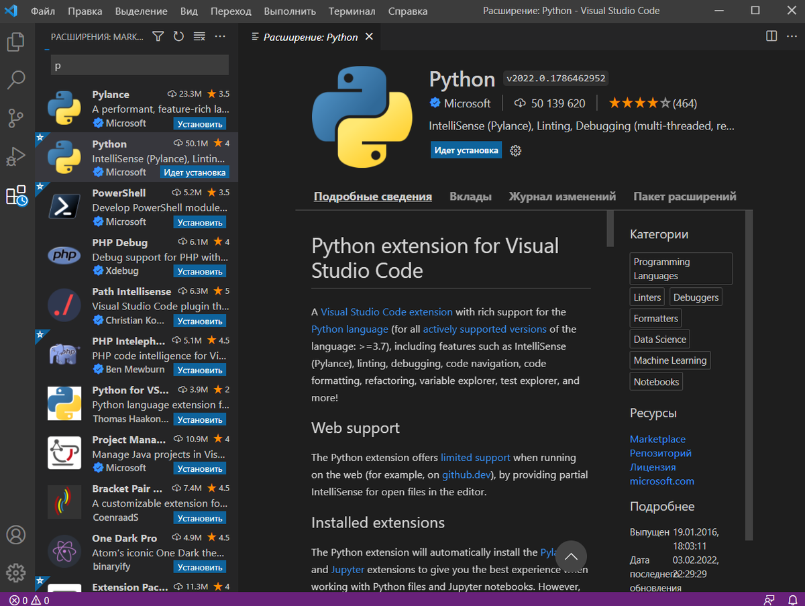Open the Search view icon

[15, 81]
